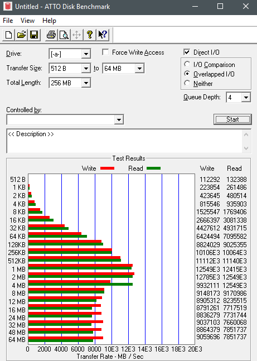Click the Write value 12549E3 for 1 MB
This screenshot has height=361, width=257.
(x=208, y=269)
